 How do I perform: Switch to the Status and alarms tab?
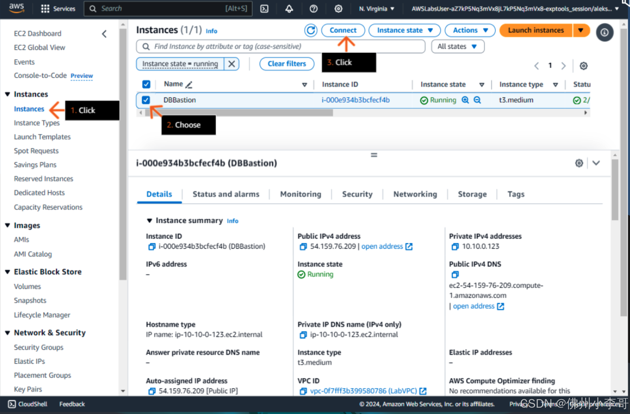click(226, 194)
